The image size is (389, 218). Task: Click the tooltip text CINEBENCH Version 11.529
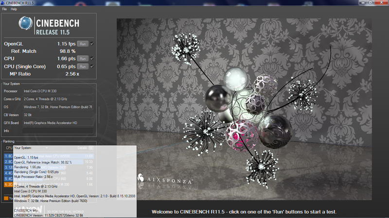48,216
